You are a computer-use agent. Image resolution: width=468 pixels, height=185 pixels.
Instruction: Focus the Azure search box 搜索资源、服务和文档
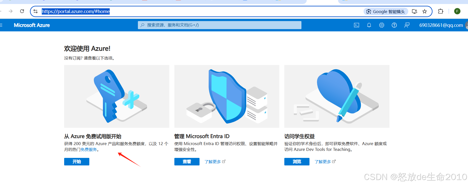[220, 25]
